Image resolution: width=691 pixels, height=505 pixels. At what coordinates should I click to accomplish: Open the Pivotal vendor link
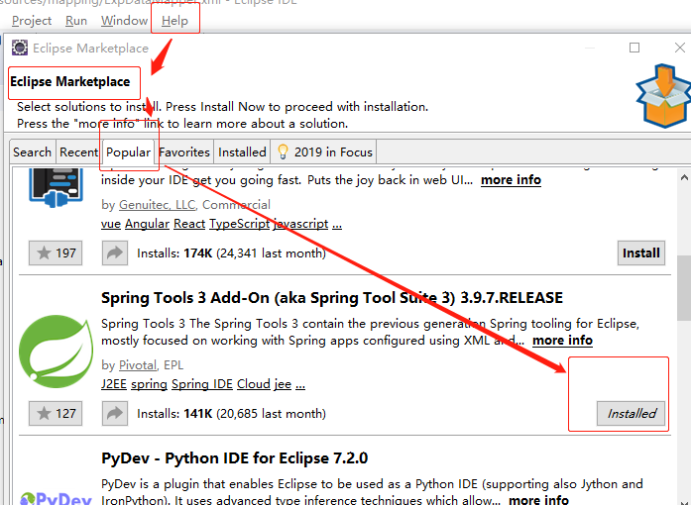coord(138,365)
